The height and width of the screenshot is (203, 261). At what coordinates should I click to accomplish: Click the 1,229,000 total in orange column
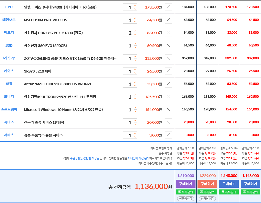click(x=207, y=176)
